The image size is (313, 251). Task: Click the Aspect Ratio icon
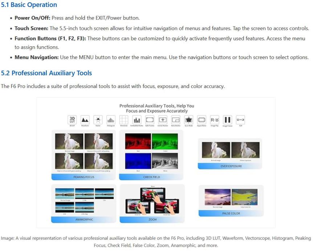(x=202, y=120)
